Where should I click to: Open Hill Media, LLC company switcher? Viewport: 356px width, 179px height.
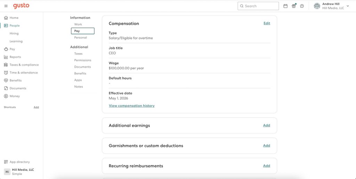[21, 172]
